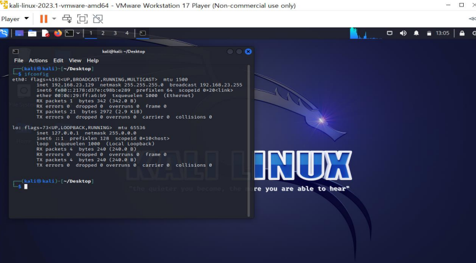Minimize the VMware Player window
476x263 pixels.
(449, 5)
